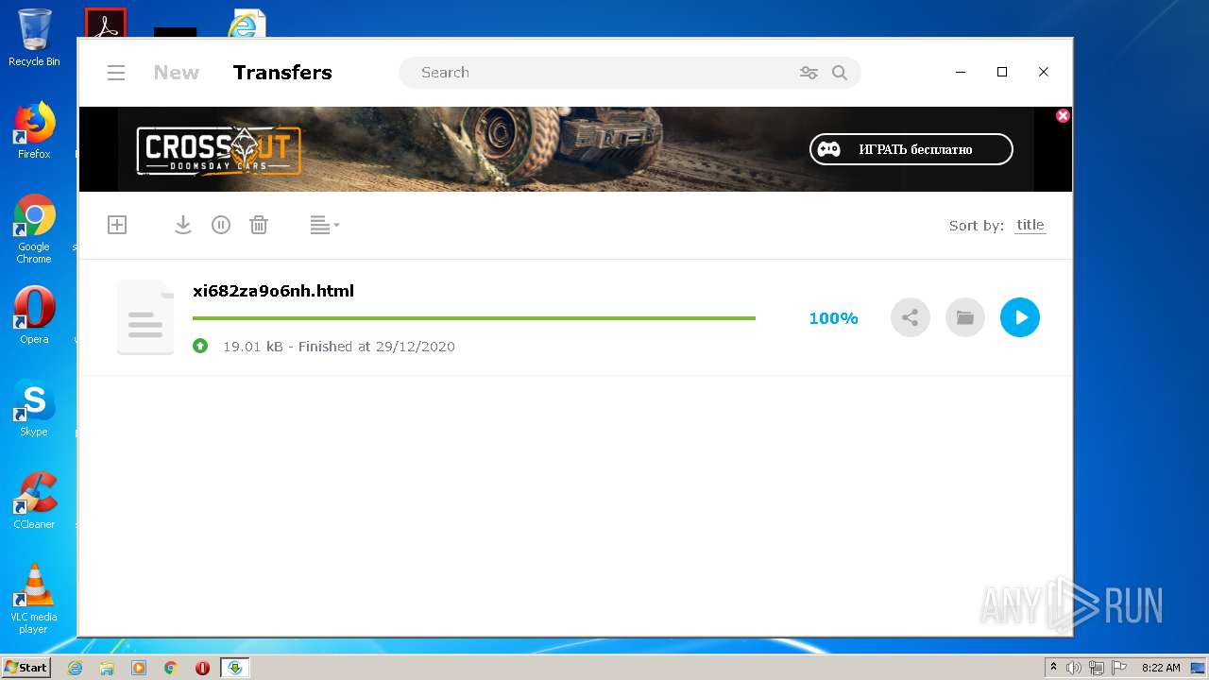
Task: Click the 100% progress label
Action: pyautogui.click(x=833, y=318)
